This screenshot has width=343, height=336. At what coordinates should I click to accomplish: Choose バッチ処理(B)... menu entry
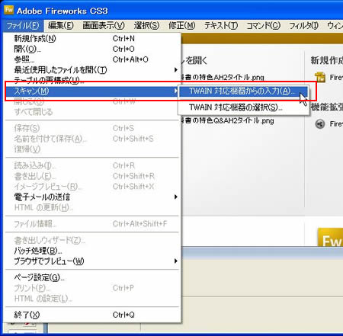92,251
